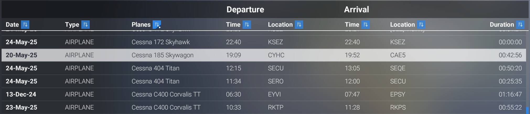Sort logbook by Date column icon

point(25,25)
